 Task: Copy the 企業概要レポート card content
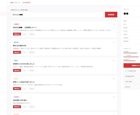tap(25, 34)
